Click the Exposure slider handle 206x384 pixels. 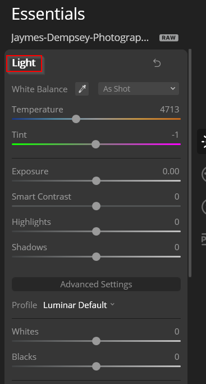click(97, 181)
